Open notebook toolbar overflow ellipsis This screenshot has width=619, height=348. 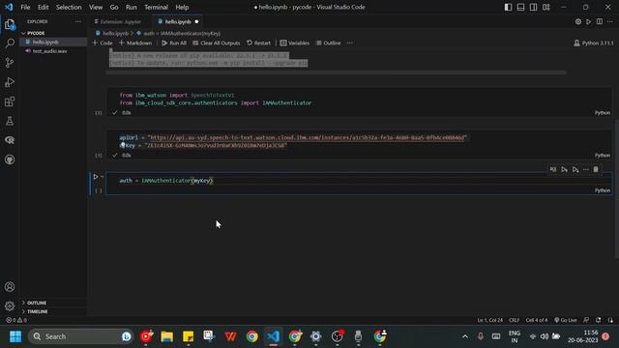tap(350, 43)
